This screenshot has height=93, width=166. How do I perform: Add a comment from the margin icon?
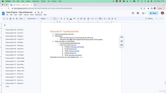pyautogui.click(x=122, y=37)
